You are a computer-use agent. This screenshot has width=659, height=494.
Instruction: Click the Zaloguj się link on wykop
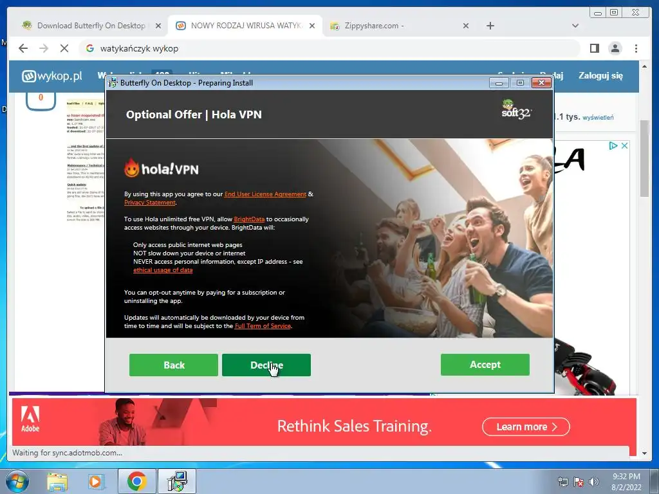coord(600,76)
